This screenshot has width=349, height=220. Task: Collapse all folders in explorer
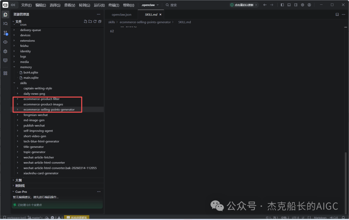(100, 21)
